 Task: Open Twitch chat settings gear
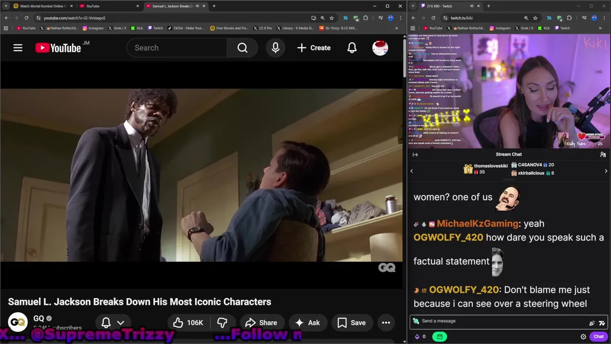coord(583,336)
